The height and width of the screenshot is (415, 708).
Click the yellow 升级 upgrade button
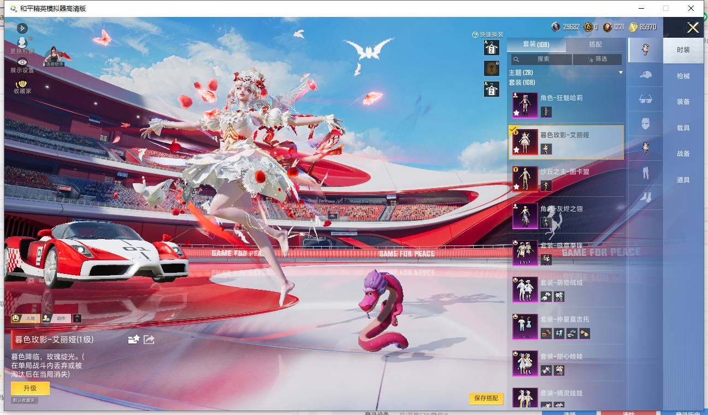[x=30, y=388]
